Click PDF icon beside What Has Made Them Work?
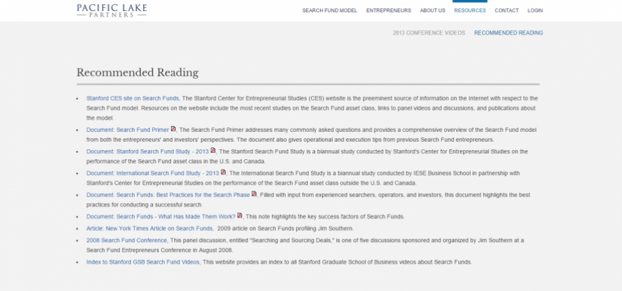This screenshot has height=291, width=622. pos(240,216)
